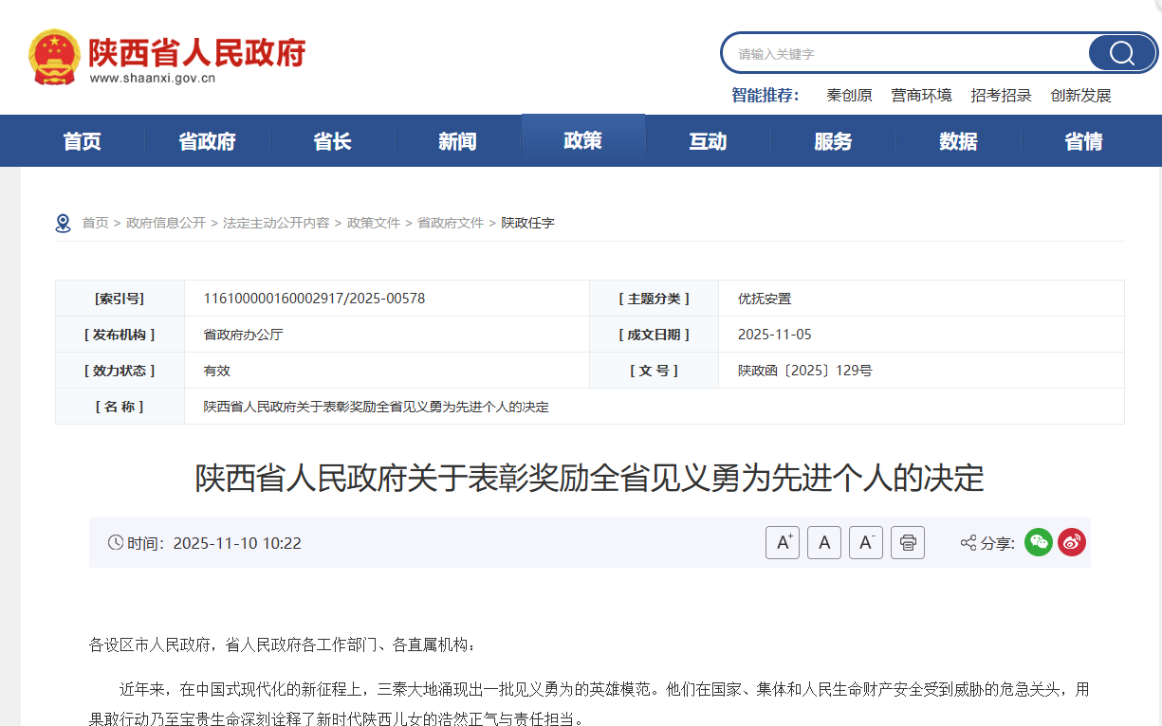The image size is (1162, 726).
Task: Open the 招考招录 recommended link
Action: coord(1001,96)
